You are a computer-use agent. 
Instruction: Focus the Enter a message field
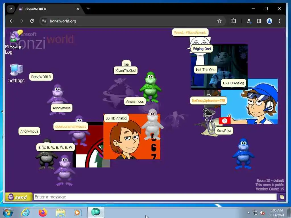(155, 197)
